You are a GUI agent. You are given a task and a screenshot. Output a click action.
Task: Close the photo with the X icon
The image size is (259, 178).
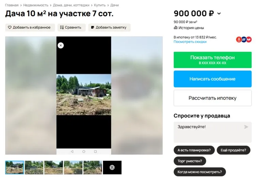point(61,45)
